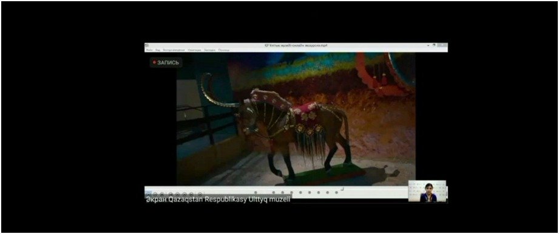Open the Файл menu
The image size is (559, 234).
click(149, 50)
